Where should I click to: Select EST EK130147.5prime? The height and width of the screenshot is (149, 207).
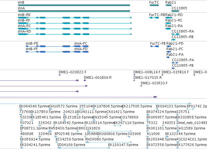click(109, 148)
